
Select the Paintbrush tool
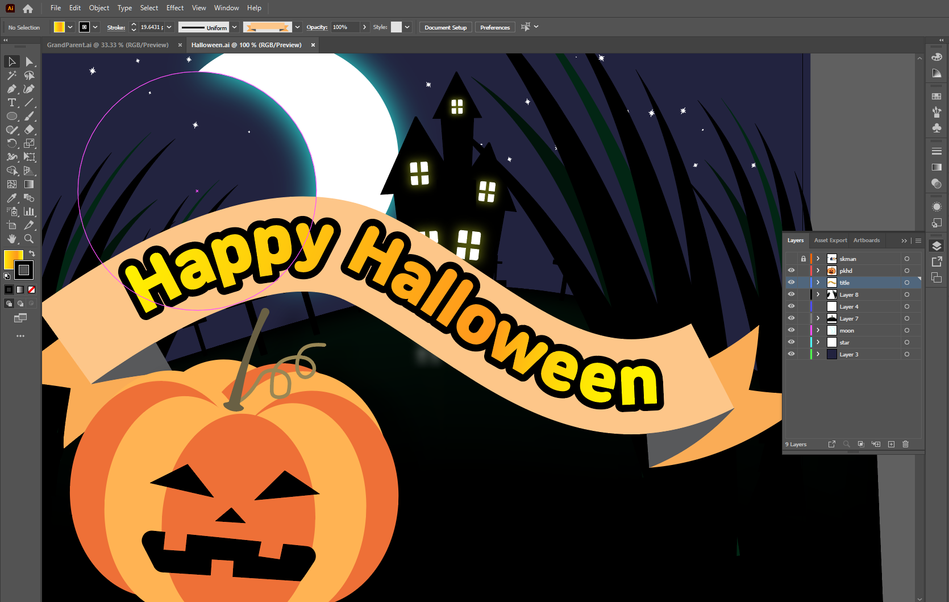pyautogui.click(x=29, y=116)
